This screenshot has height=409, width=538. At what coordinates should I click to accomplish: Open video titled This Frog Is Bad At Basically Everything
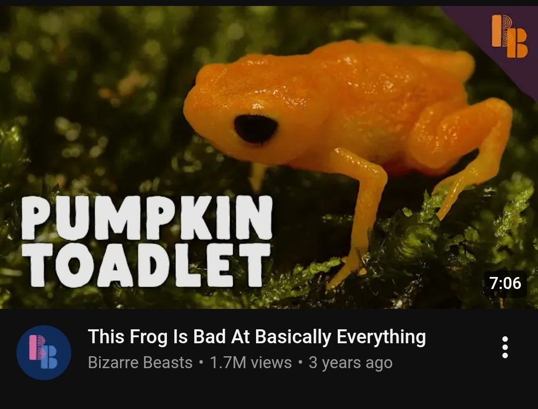[x=257, y=336]
